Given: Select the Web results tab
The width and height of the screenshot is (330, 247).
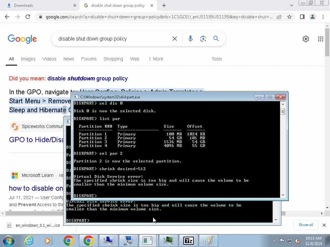Looking at the screenshot, I should click(135, 59).
